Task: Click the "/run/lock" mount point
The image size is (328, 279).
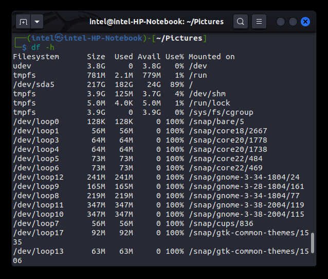Action: pos(209,103)
